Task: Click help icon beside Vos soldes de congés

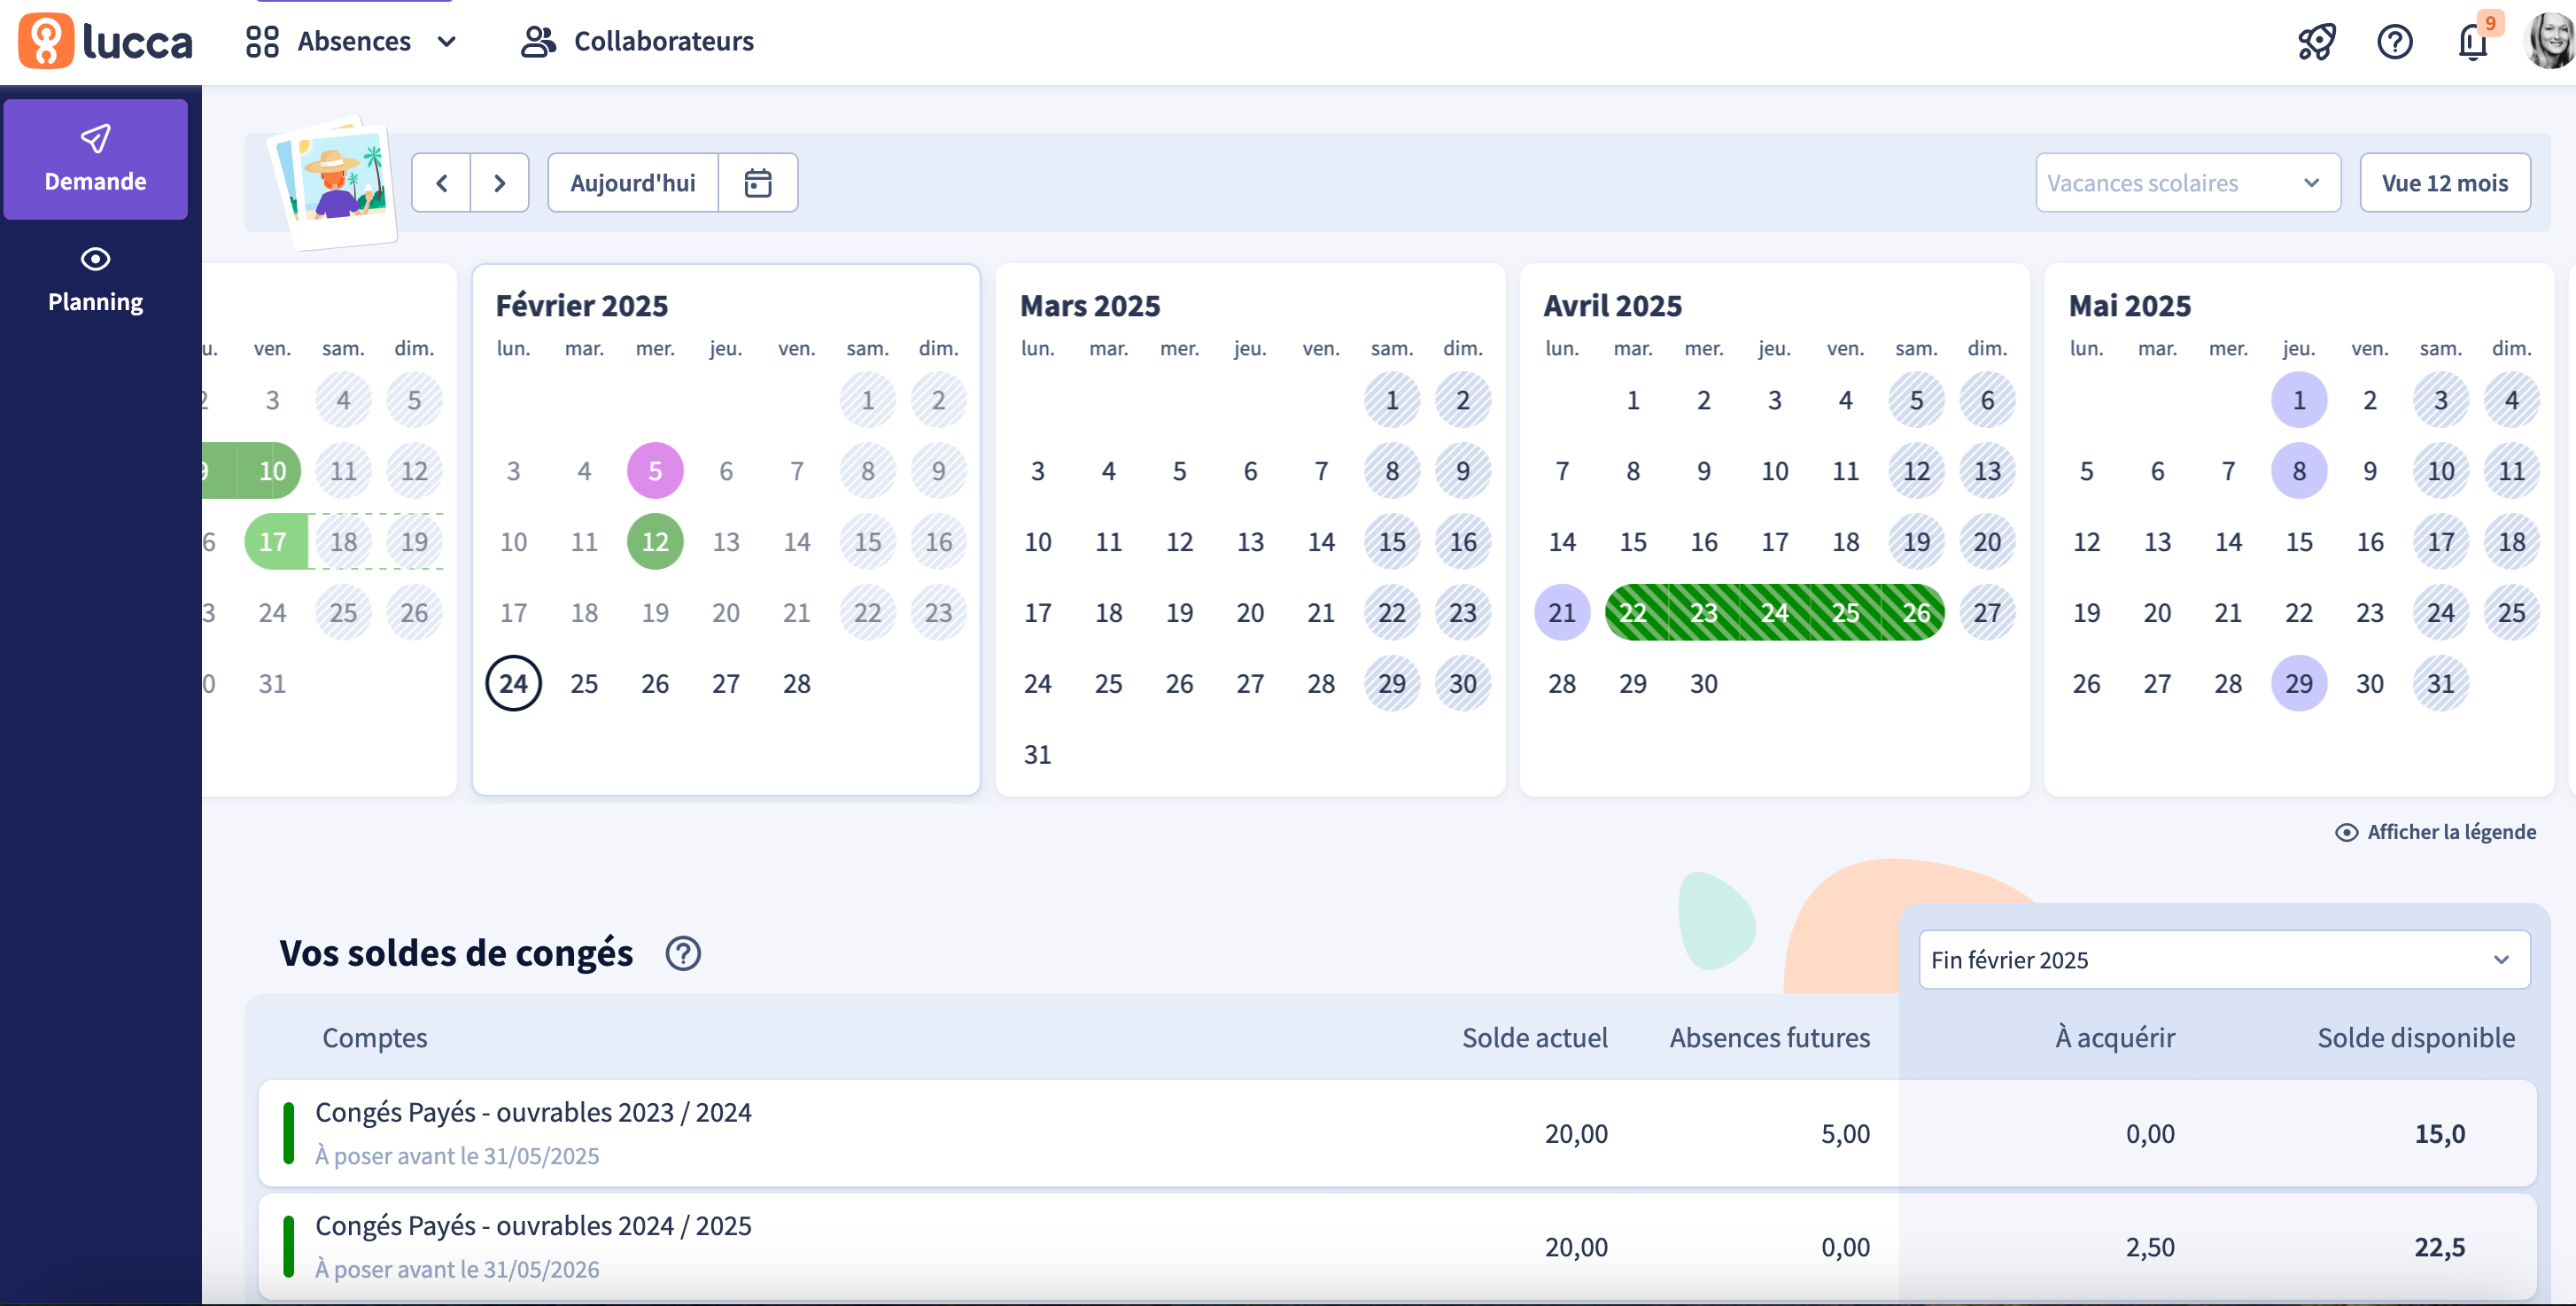Action: click(683, 953)
